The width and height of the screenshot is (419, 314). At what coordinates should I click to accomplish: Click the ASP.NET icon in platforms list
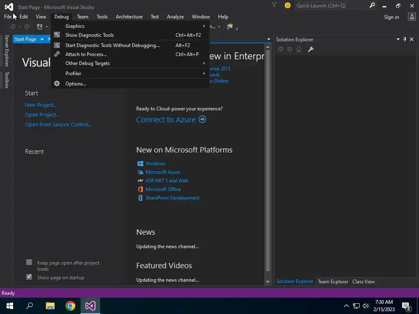[x=140, y=181]
